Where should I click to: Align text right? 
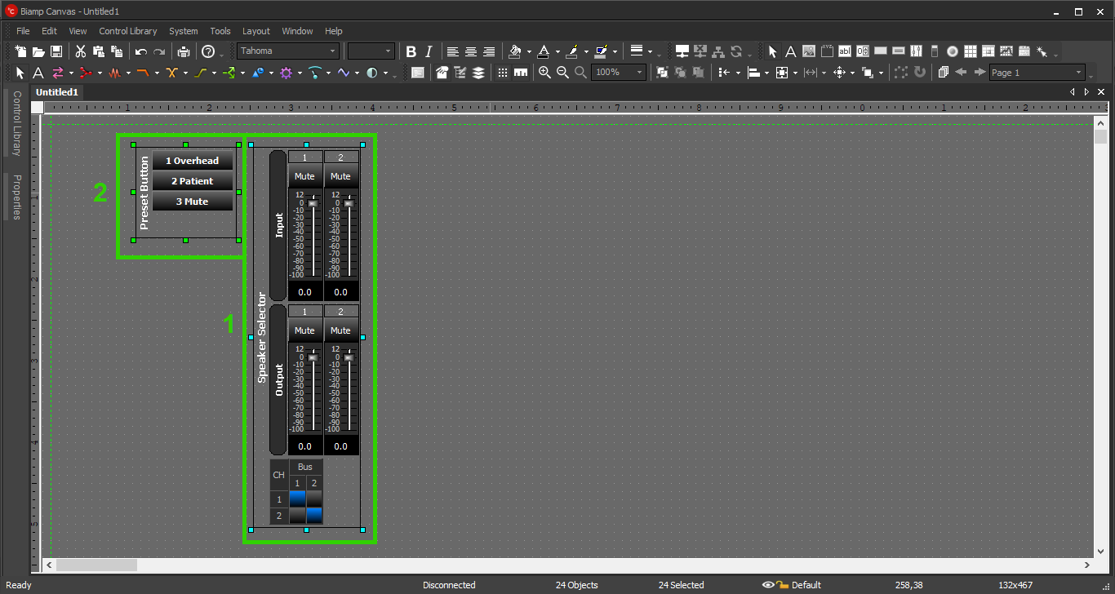489,51
